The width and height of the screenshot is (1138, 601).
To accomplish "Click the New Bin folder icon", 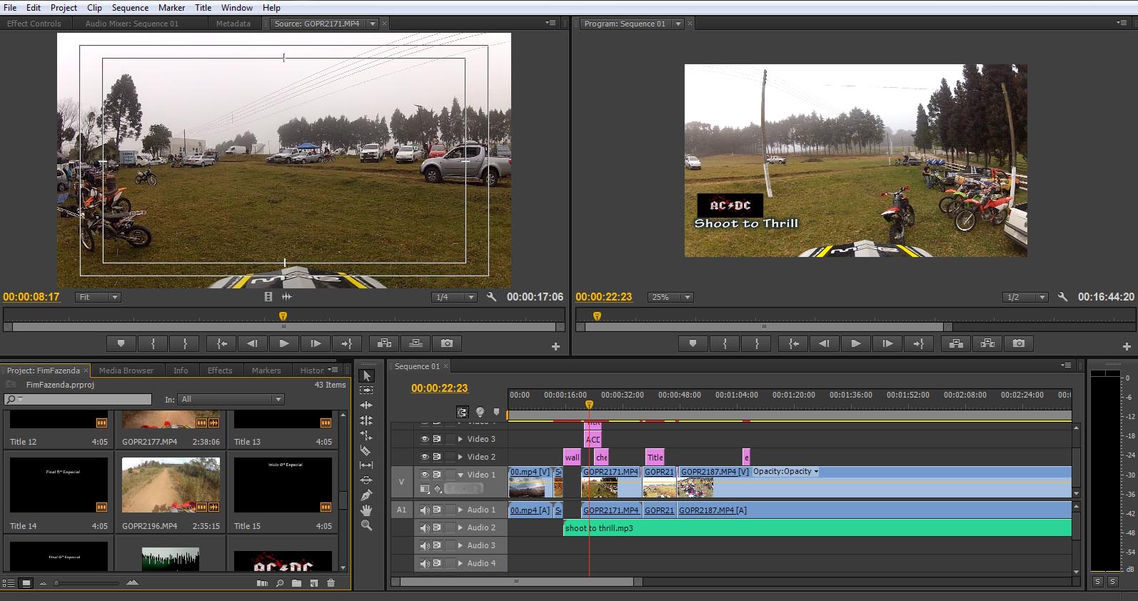I will pos(296,583).
